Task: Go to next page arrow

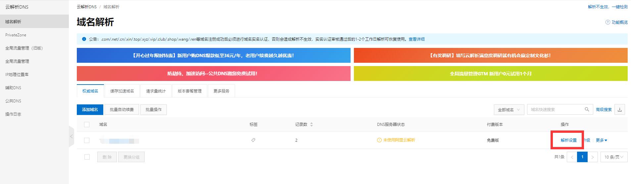Action: (x=593, y=157)
